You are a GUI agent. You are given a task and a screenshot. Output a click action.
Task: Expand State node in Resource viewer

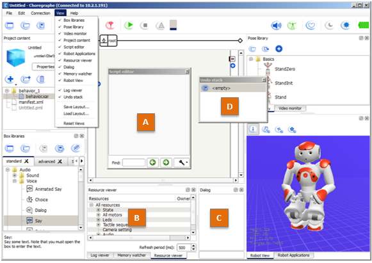pos(99,210)
